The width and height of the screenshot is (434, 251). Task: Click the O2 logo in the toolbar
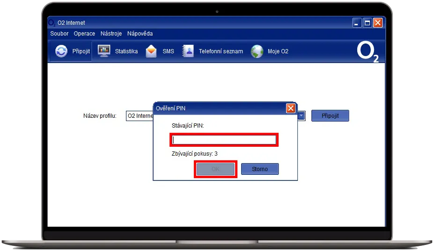tap(368, 52)
